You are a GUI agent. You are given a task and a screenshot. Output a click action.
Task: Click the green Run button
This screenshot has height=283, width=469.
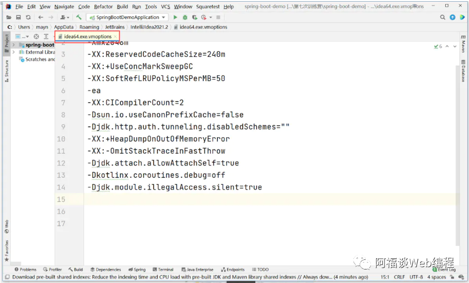pos(175,17)
